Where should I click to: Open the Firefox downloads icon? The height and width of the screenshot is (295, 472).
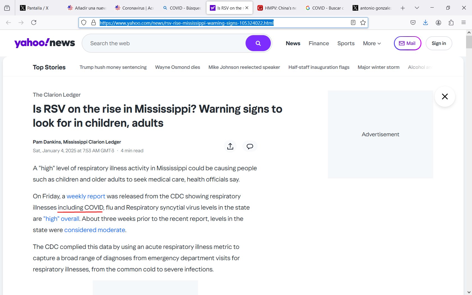[x=425, y=23]
